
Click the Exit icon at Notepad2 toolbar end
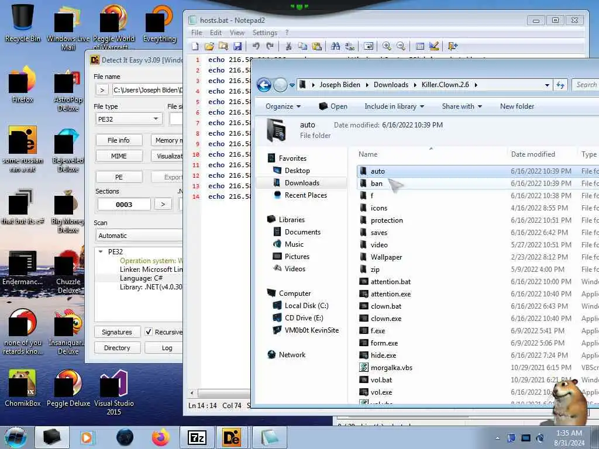pyautogui.click(x=453, y=46)
